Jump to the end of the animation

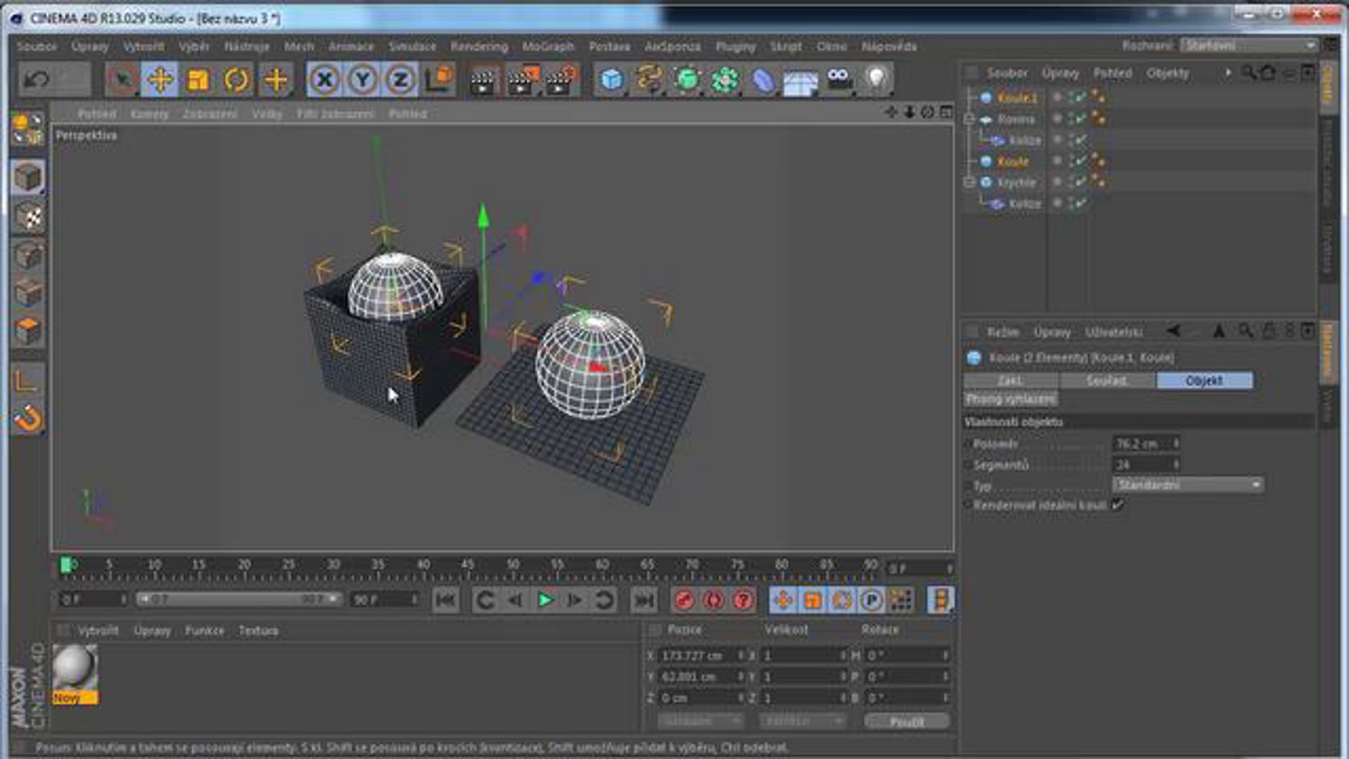click(x=644, y=600)
